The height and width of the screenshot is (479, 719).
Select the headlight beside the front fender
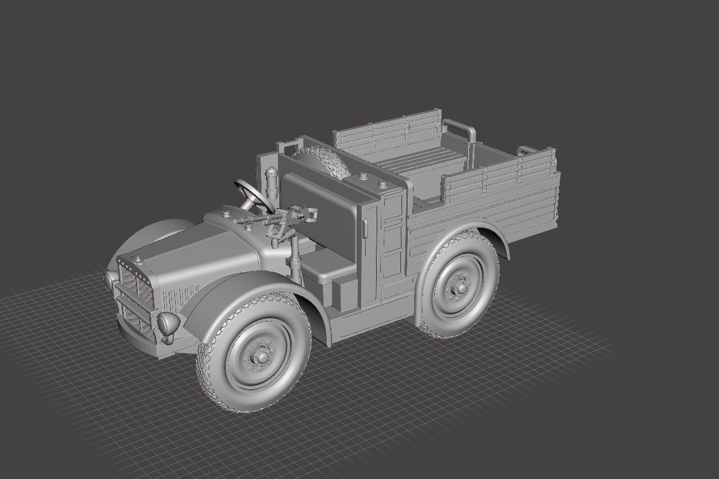point(168,323)
